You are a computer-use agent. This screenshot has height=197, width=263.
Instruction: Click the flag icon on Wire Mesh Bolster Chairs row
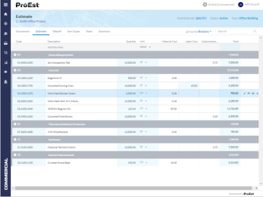pos(249,93)
